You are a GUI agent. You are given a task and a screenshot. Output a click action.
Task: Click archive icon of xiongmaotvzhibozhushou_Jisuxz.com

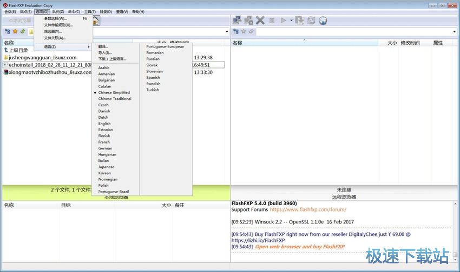click(x=5, y=72)
